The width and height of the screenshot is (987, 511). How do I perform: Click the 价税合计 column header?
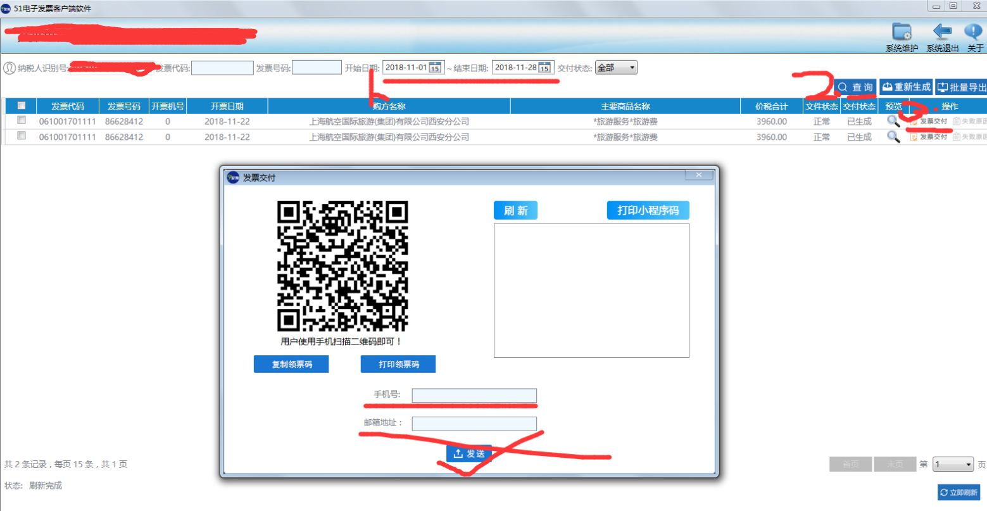(772, 106)
